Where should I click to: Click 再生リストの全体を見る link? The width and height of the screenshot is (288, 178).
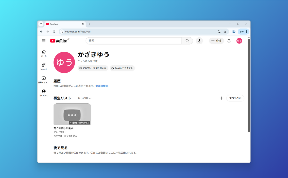tap(65, 136)
